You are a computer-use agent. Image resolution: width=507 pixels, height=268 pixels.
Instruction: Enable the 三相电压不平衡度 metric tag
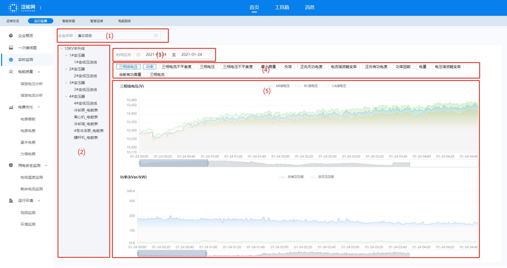238,67
